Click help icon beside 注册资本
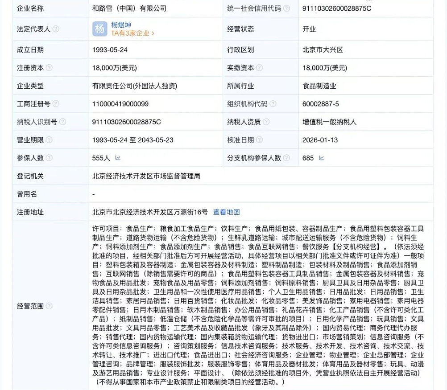 coord(49,67)
